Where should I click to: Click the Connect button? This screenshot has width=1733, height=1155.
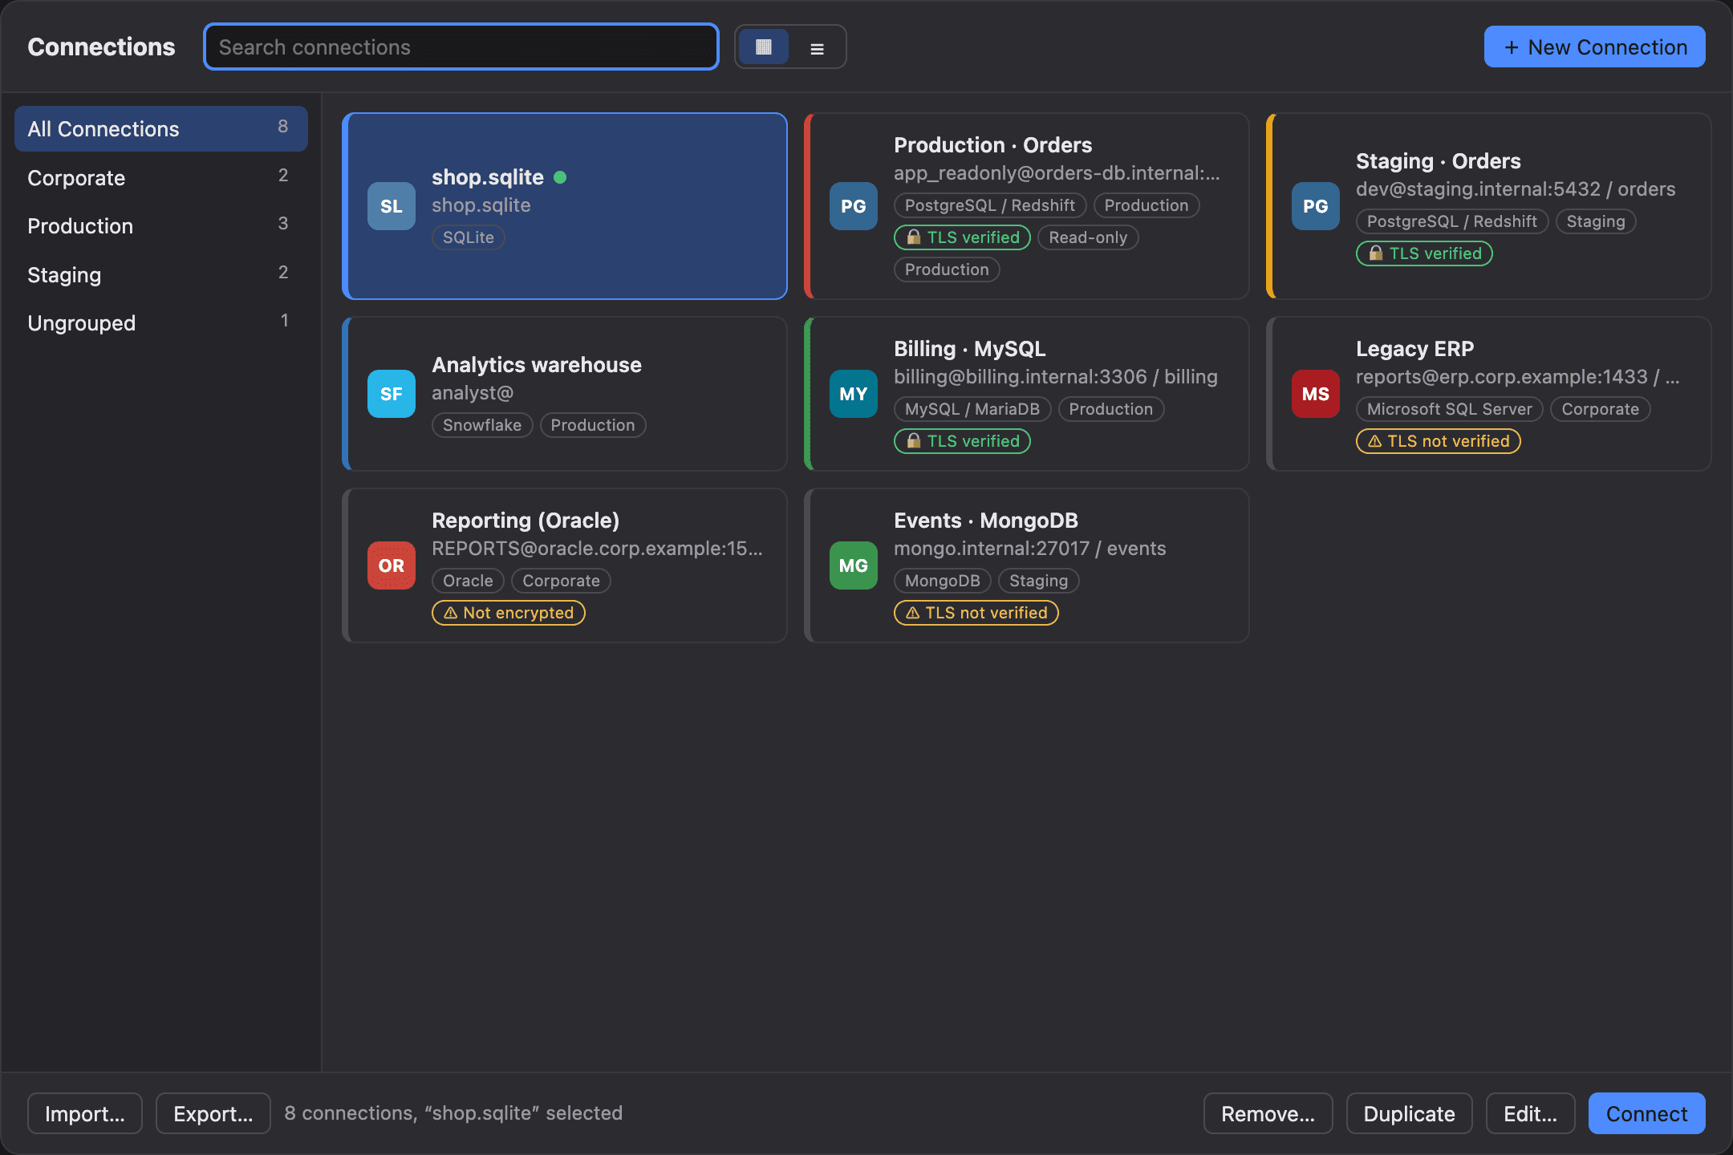(x=1646, y=1113)
